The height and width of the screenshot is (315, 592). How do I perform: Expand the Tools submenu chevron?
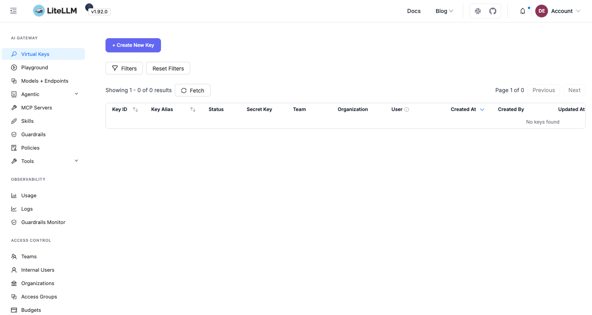coord(76,161)
